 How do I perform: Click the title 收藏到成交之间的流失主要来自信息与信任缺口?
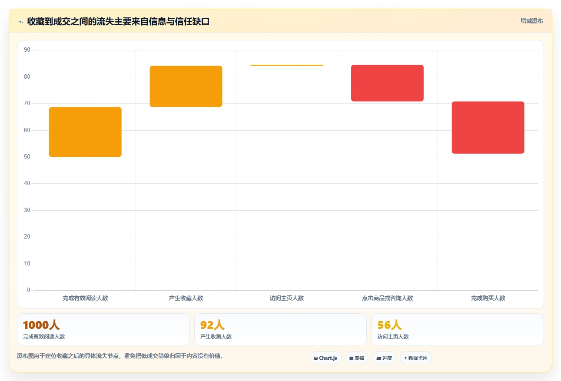click(x=118, y=21)
